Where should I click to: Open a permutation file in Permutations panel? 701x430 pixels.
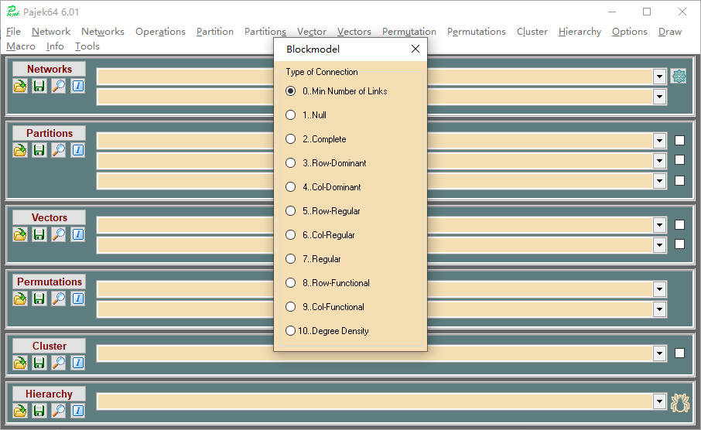pos(20,299)
